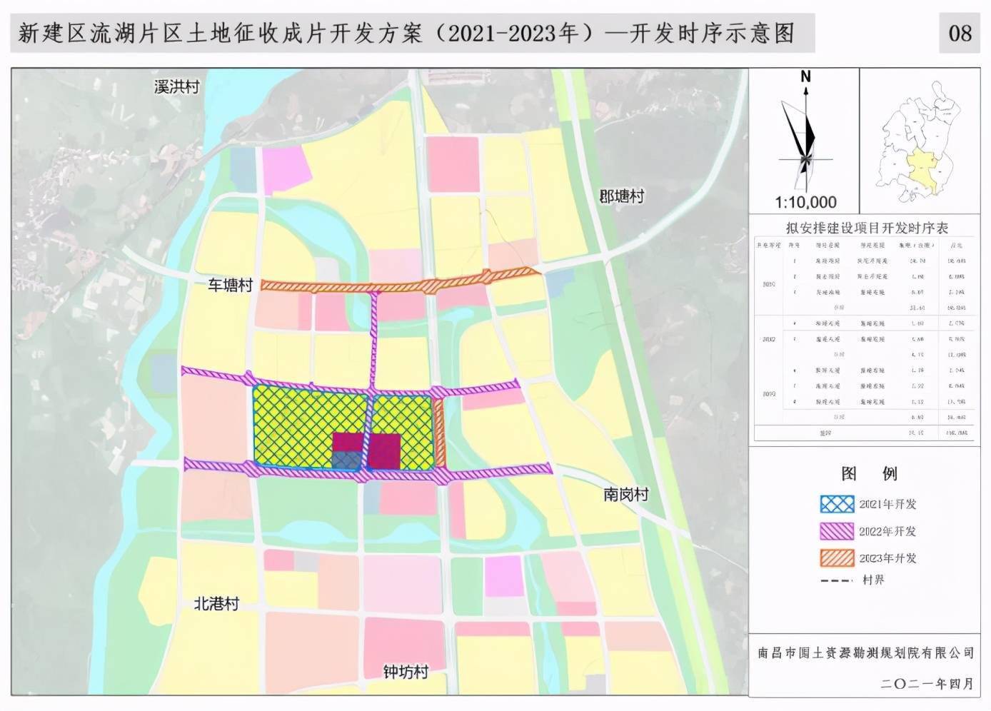Click the 二〇二一年四月 date text
Viewport: 991px width, 711px height.
927,683
